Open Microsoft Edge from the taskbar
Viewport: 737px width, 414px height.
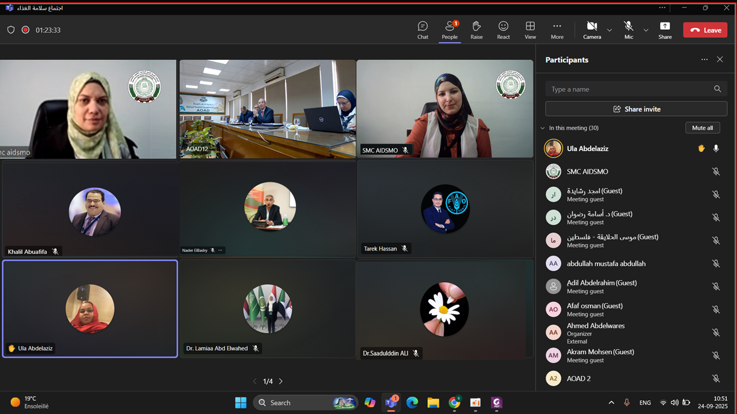coord(412,402)
